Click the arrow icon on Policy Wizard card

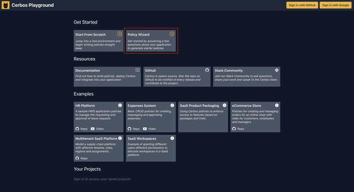172,34
